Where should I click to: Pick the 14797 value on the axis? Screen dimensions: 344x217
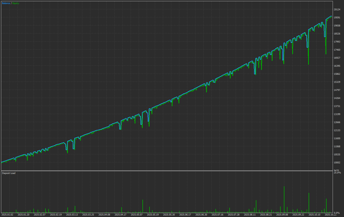[337, 90]
